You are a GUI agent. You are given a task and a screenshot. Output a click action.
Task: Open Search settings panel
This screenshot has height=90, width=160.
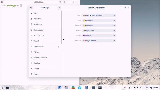click(x=45, y=41)
